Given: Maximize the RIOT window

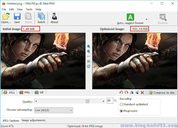Looking at the screenshot, I should point(162,4).
